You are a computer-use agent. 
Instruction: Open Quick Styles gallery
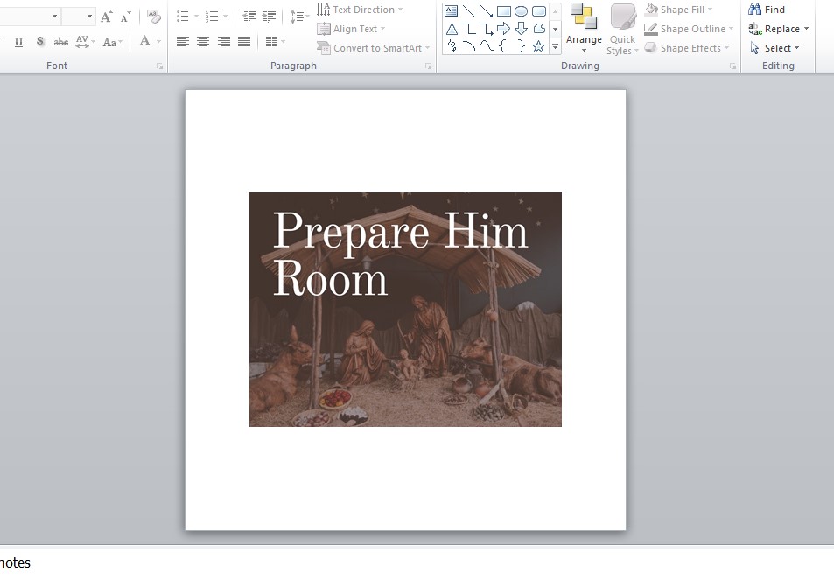coord(622,29)
